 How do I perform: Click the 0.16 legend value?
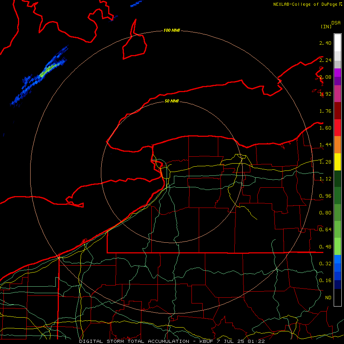pos(325,281)
